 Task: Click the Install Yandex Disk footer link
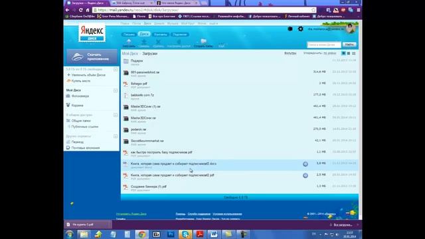131,214
